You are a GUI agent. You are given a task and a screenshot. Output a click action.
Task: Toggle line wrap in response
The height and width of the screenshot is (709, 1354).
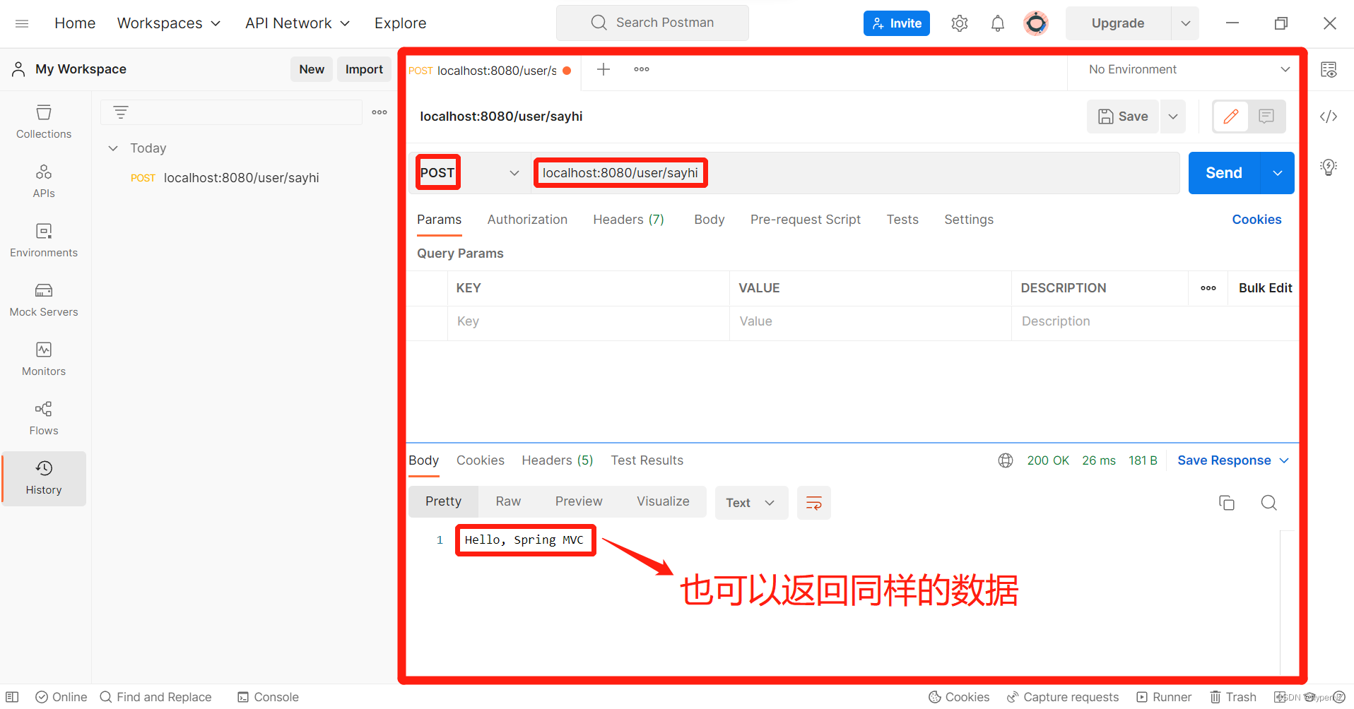click(x=814, y=503)
